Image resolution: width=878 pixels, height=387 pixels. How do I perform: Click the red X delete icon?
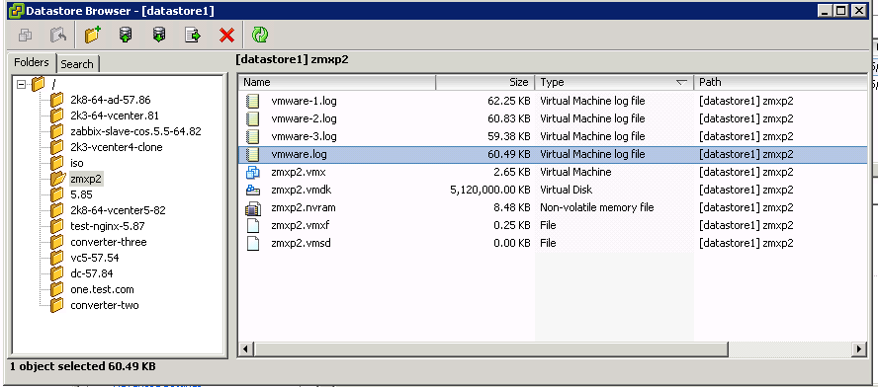point(226,36)
